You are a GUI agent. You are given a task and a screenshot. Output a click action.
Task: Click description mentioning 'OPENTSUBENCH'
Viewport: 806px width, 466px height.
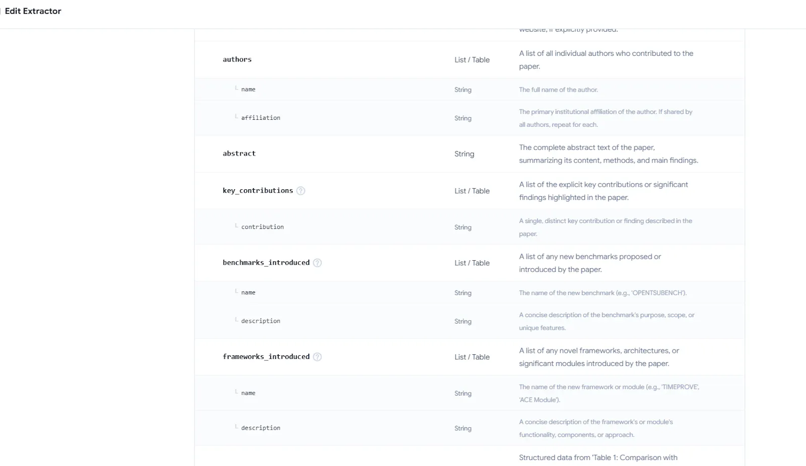coord(602,293)
